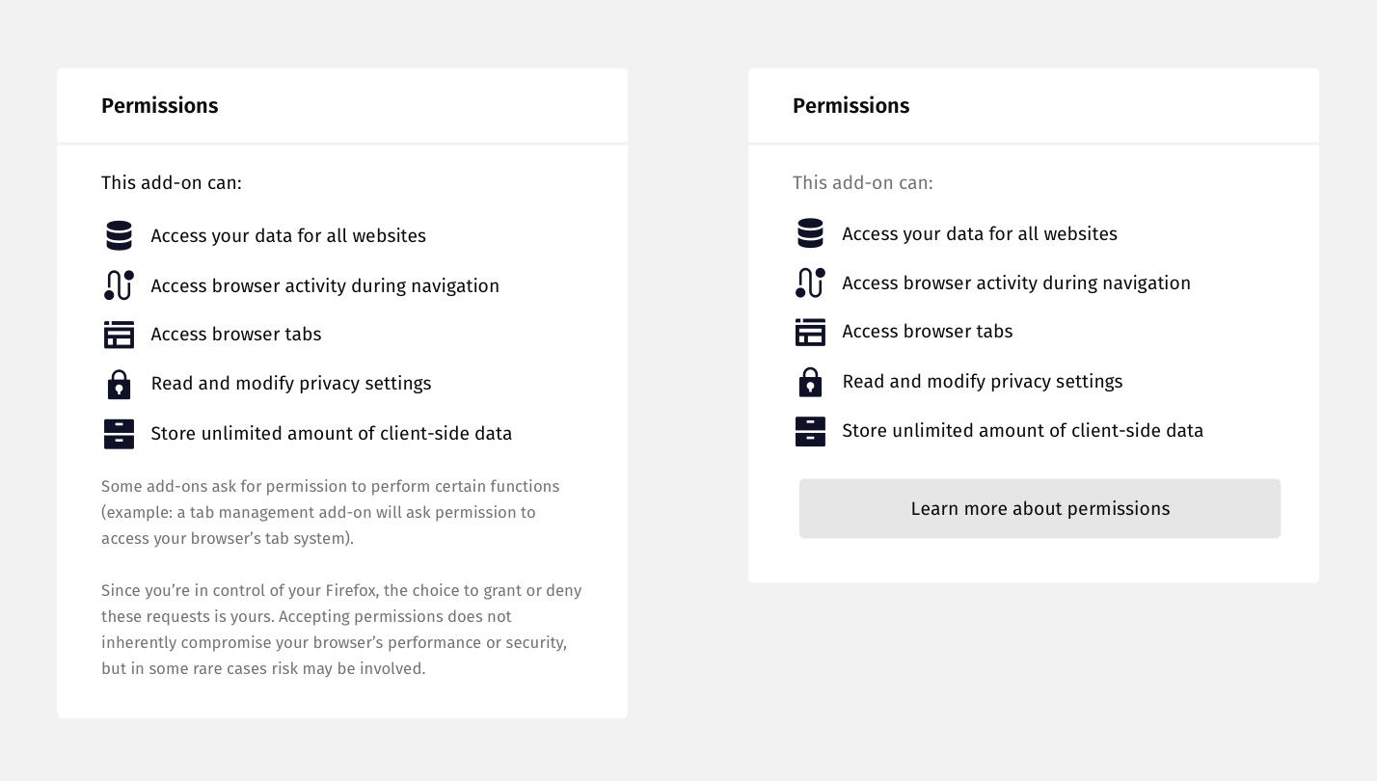Screen dimensions: 1377x781
Task: Click 'Store unlimited amount of client-side data' in left card
Action: click(x=332, y=434)
